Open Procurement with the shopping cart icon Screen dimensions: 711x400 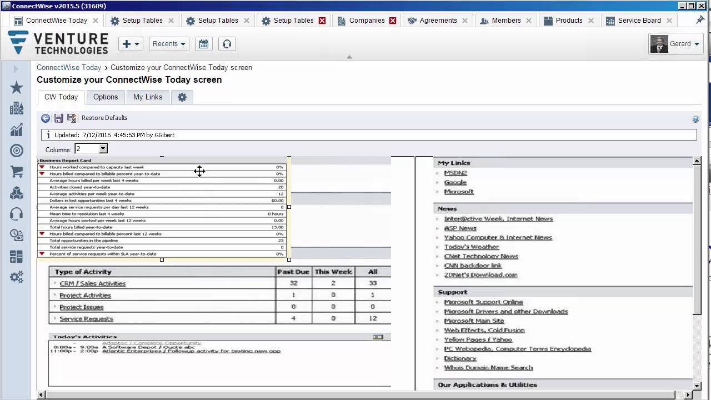pos(16,171)
